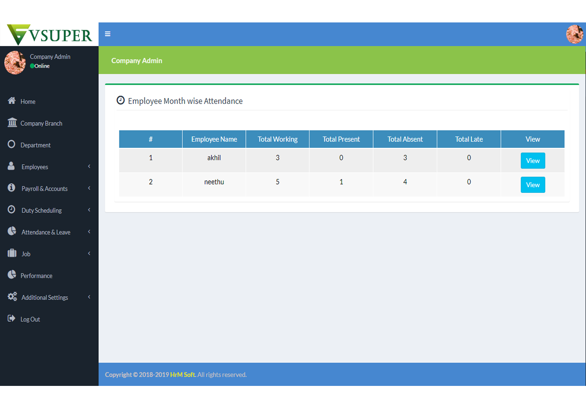Image resolution: width=586 pixels, height=412 pixels.
Task: Toggle the hamburger sidebar menu icon
Action: (108, 34)
